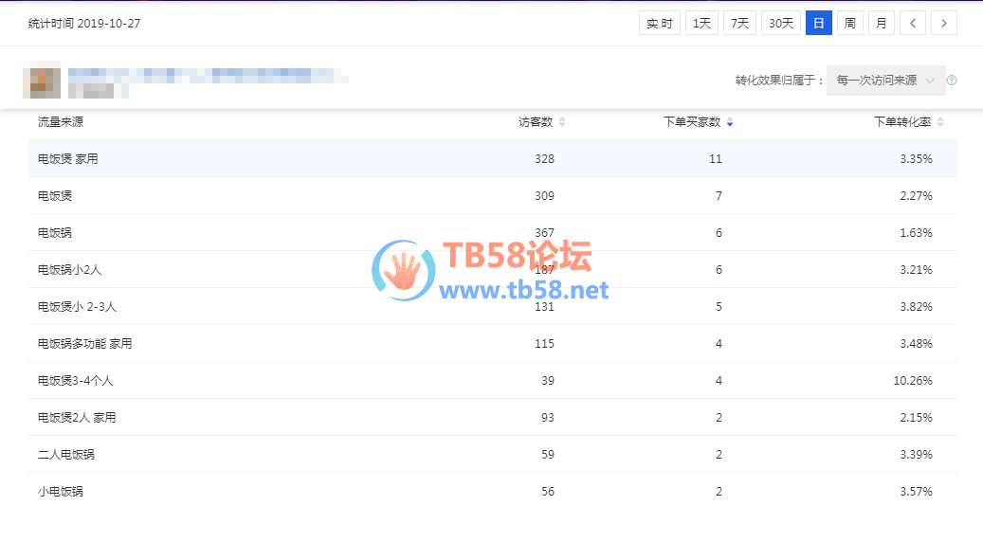Click the 二人电饭锅 keyword row
Screen dimensions: 983x542
click(66, 455)
